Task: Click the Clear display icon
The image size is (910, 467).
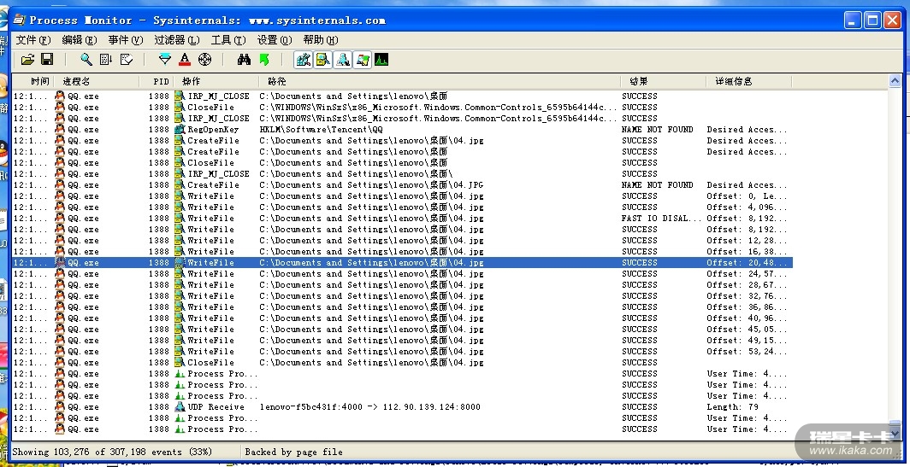Action: (x=127, y=59)
